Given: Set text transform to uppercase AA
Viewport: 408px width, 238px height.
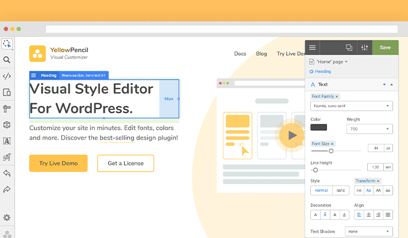Looking at the screenshot, I should (378, 190).
